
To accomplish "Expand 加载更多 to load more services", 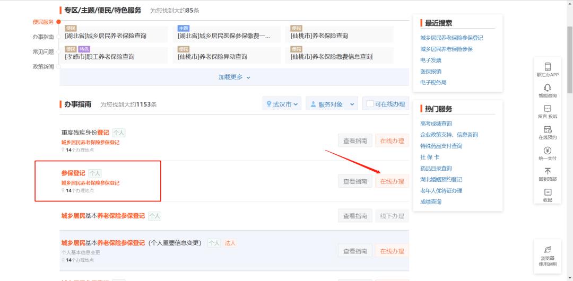I will [x=235, y=77].
